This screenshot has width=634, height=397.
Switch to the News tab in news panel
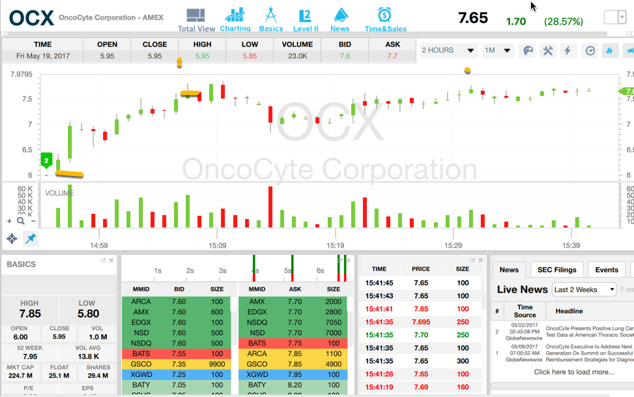pyautogui.click(x=509, y=270)
